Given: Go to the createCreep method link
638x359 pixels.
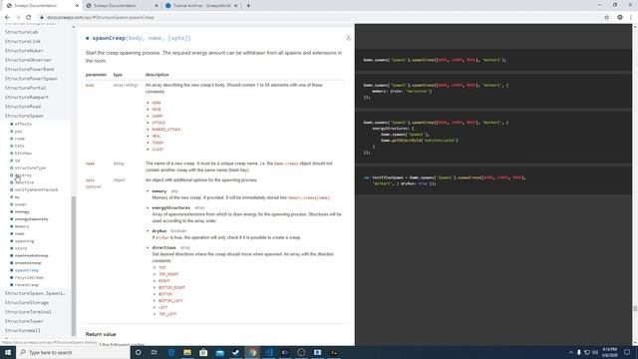Looking at the screenshot, I should click(28, 263).
